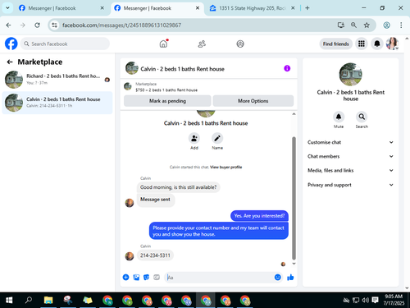
Task: Open the Friends icon in top navigation
Action: (202, 44)
